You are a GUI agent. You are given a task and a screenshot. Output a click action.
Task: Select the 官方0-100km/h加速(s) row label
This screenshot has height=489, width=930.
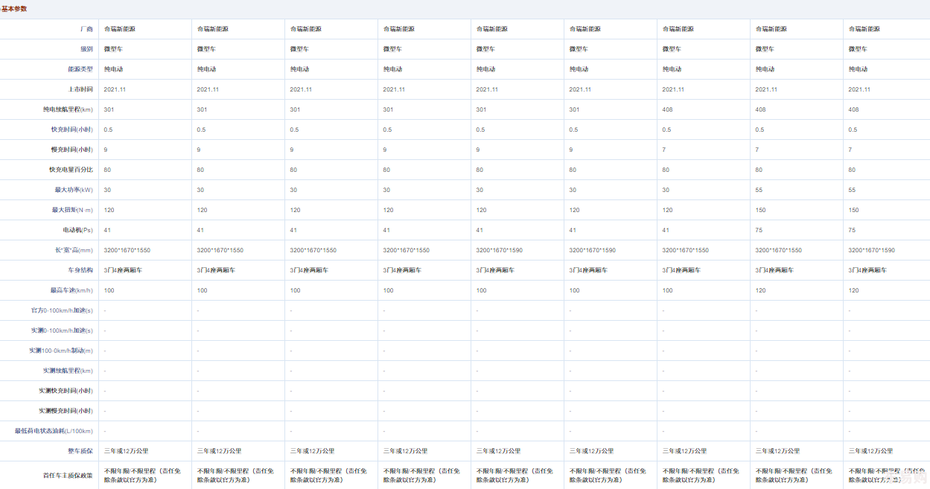pyautogui.click(x=63, y=310)
